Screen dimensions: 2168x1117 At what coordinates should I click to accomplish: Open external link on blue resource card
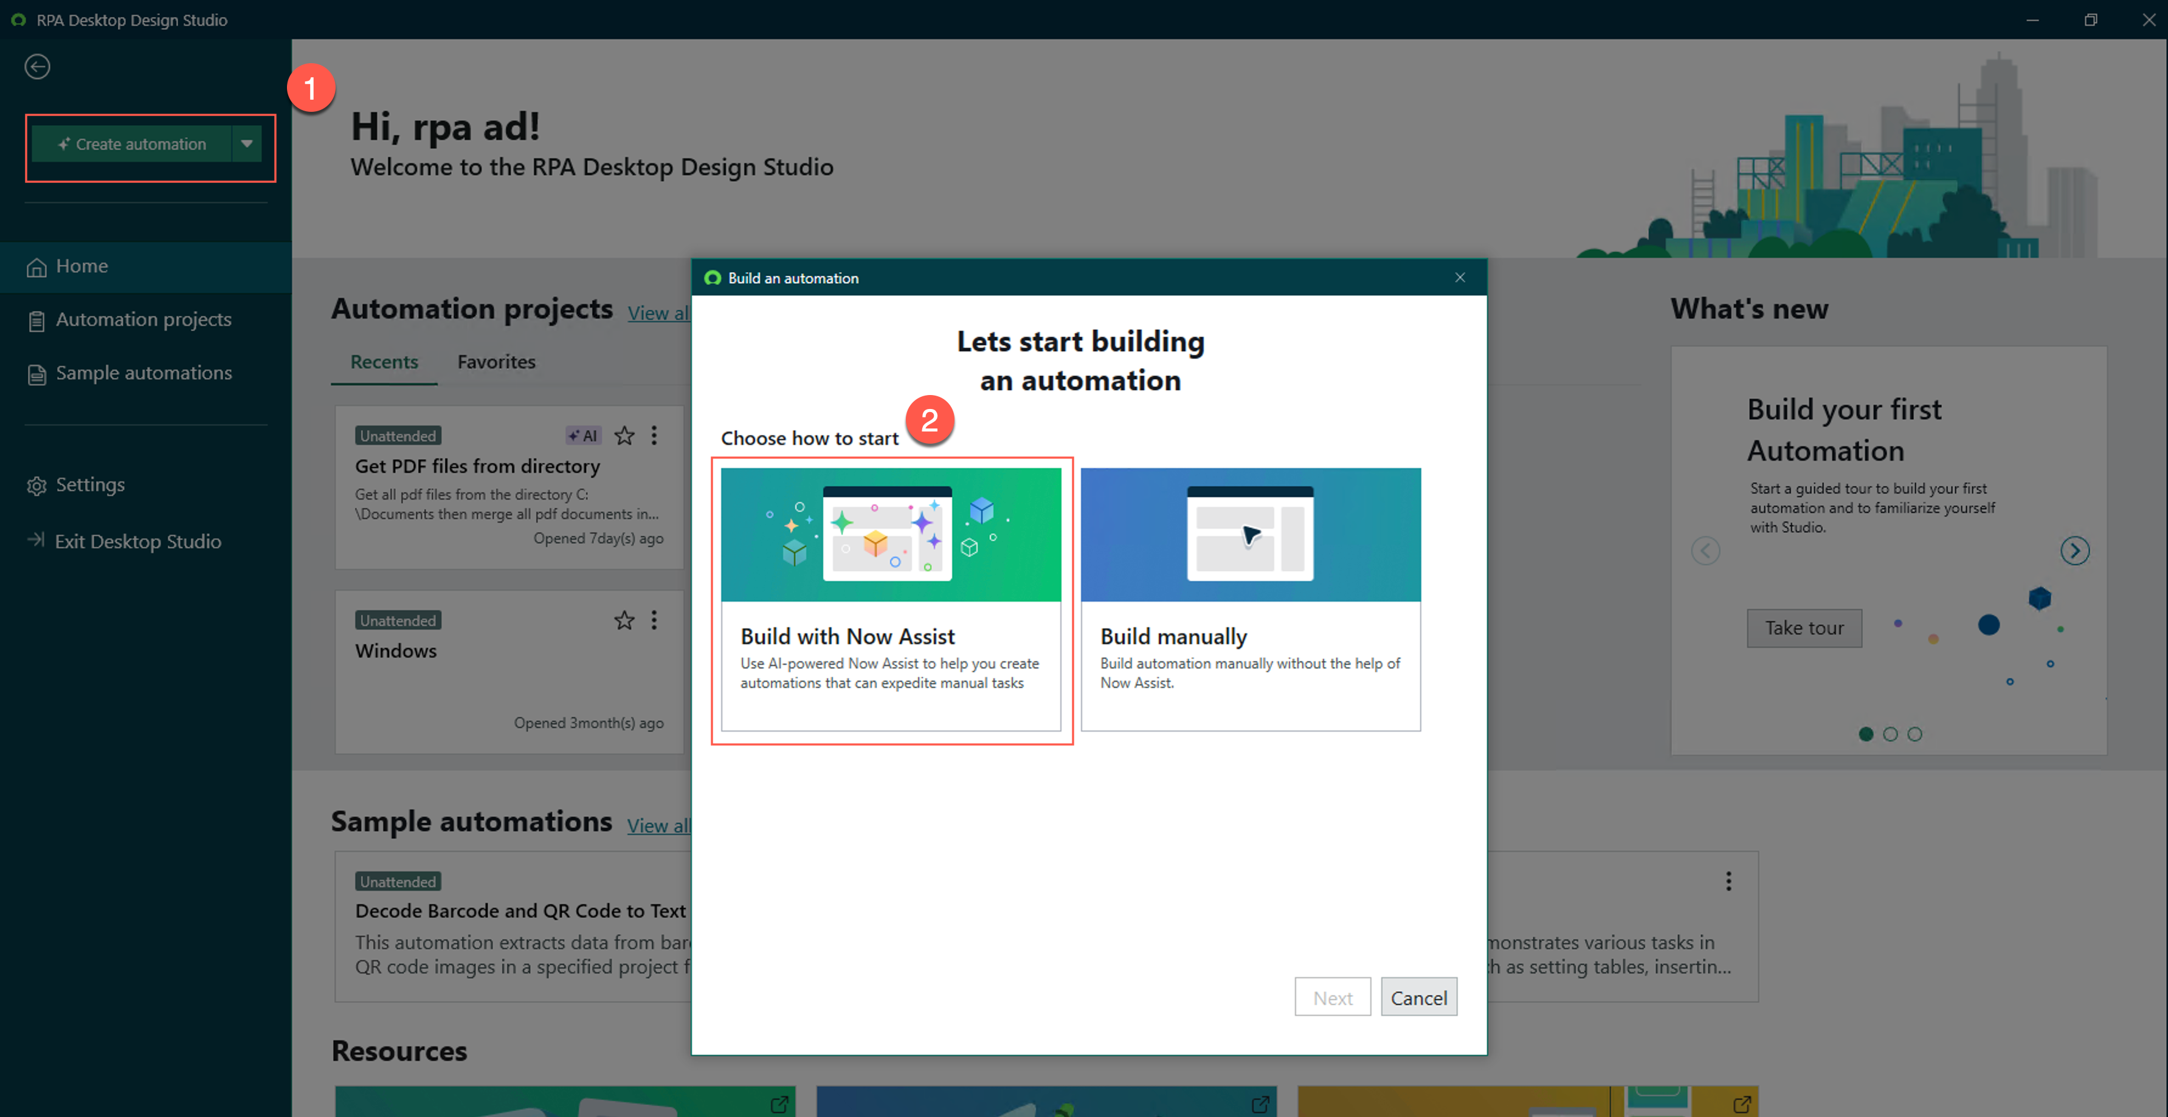point(1260,1104)
